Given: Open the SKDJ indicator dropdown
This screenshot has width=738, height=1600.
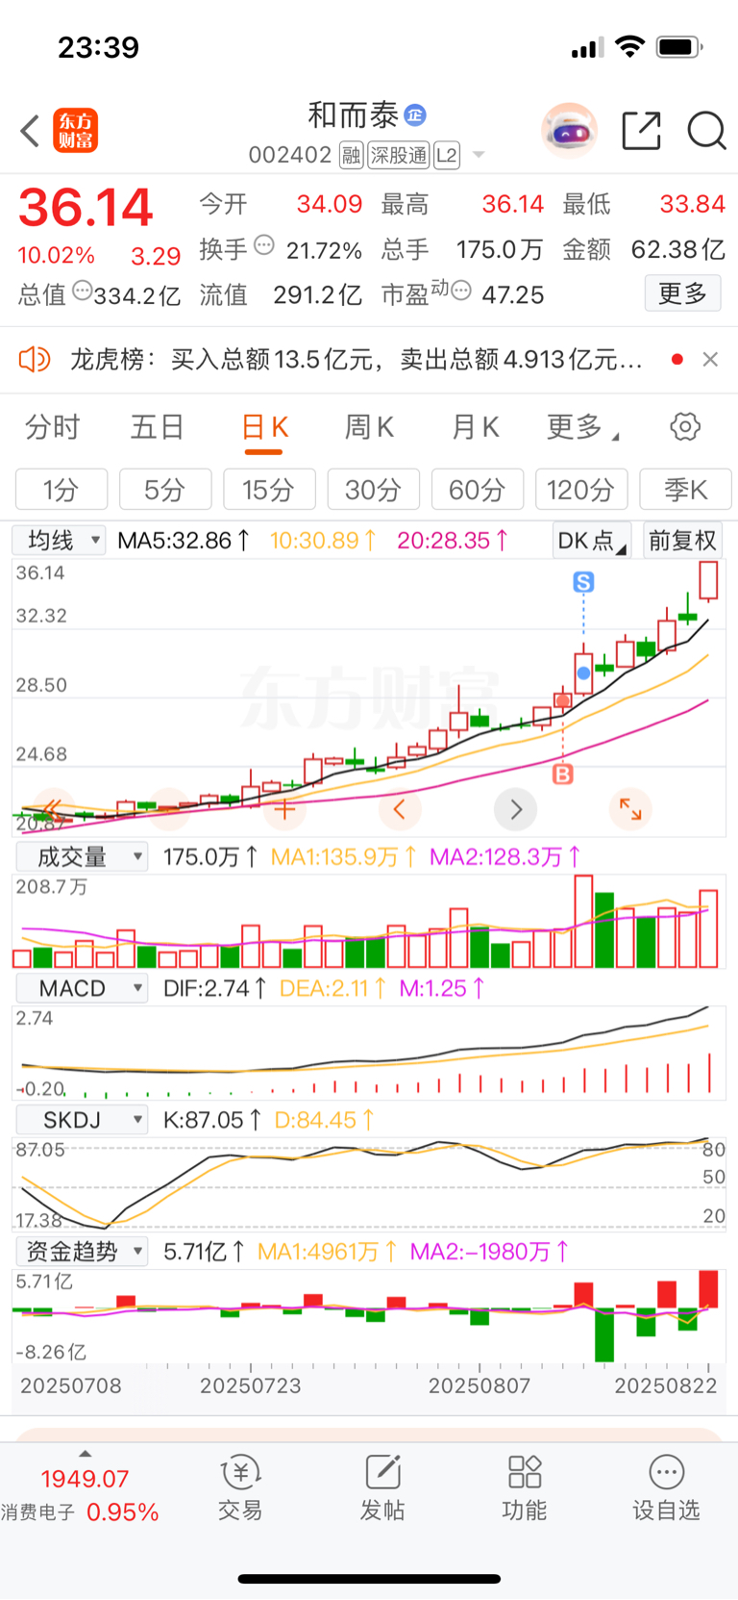Looking at the screenshot, I should pyautogui.click(x=83, y=1120).
